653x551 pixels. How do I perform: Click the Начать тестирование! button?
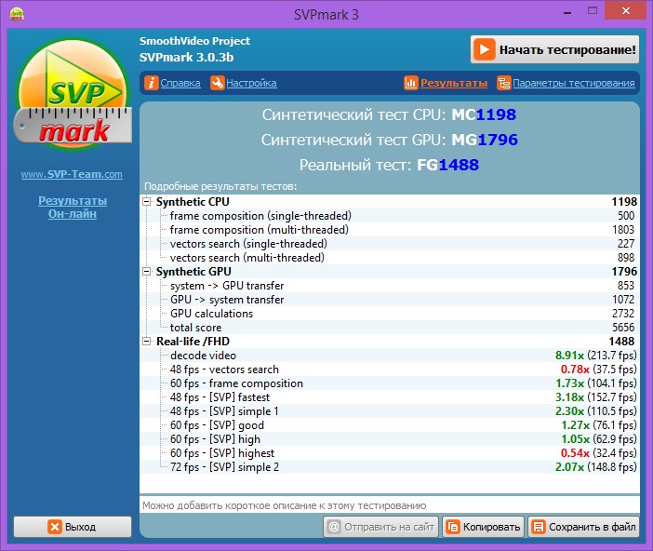click(x=554, y=49)
